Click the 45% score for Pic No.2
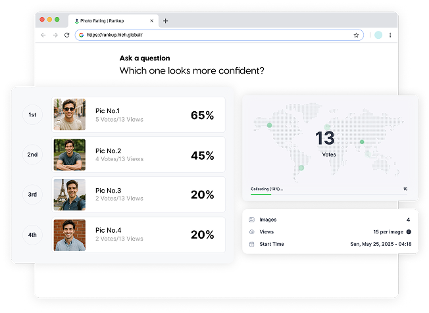 pyautogui.click(x=203, y=156)
